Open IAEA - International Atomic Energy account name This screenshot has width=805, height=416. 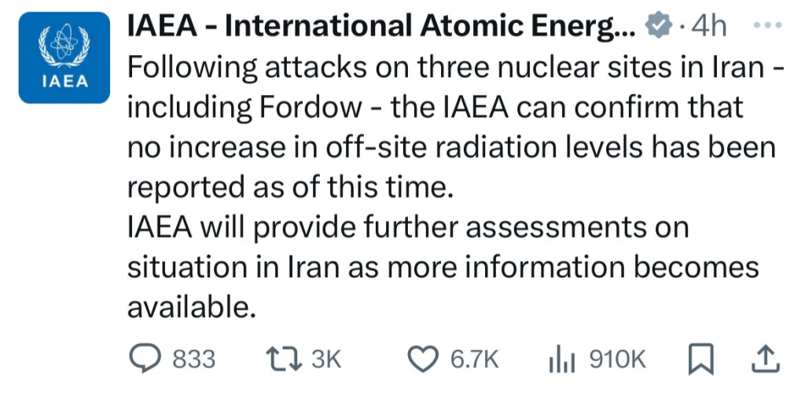point(381,25)
